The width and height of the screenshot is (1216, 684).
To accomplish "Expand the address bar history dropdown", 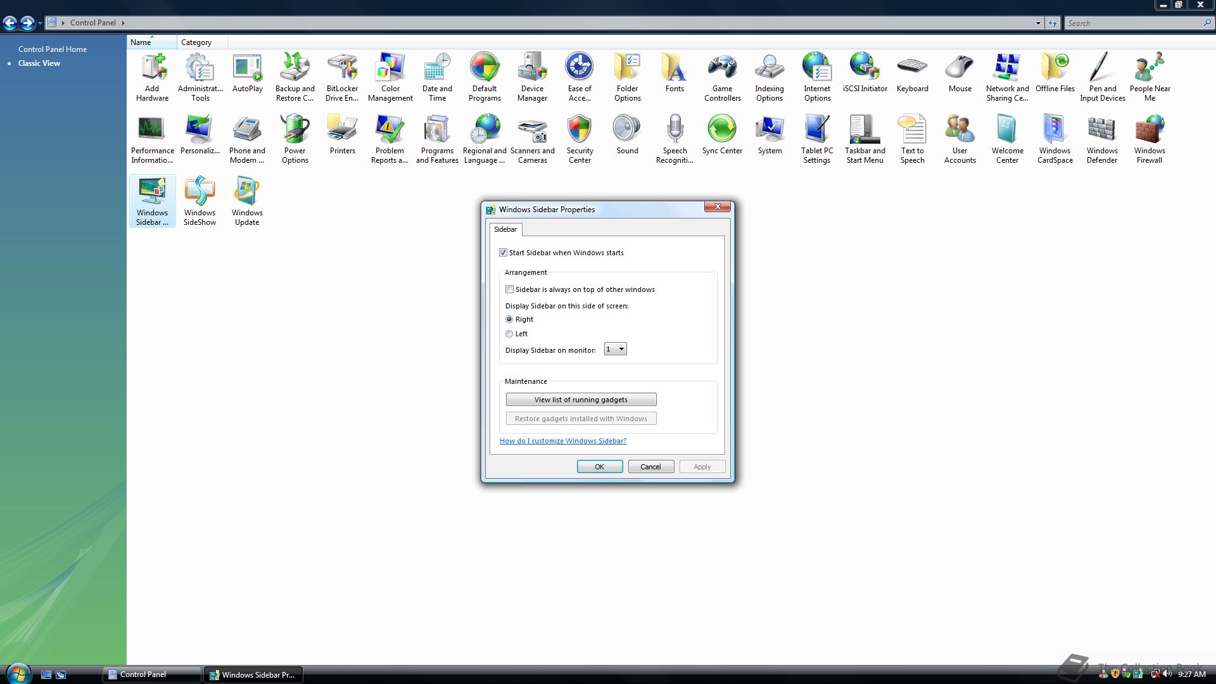I will (1038, 23).
